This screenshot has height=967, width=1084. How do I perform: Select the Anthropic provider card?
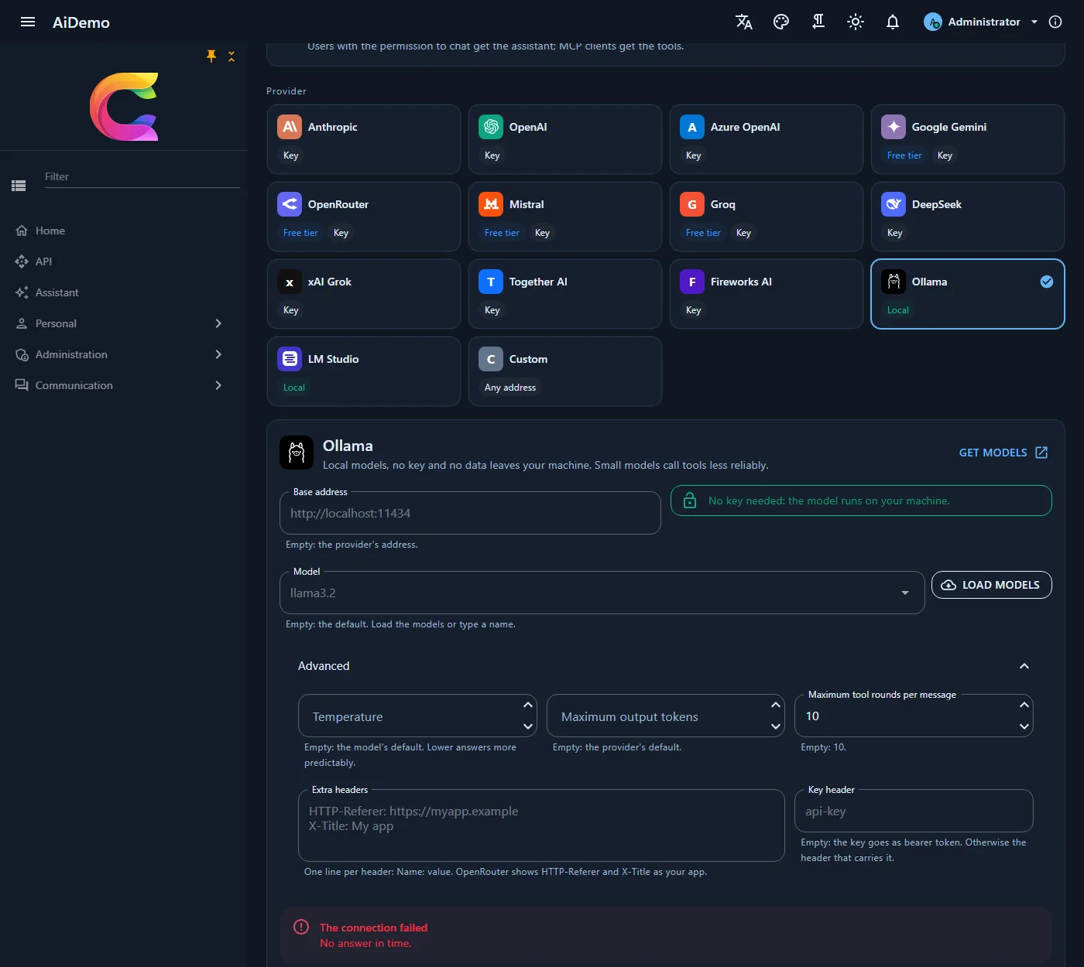point(364,139)
